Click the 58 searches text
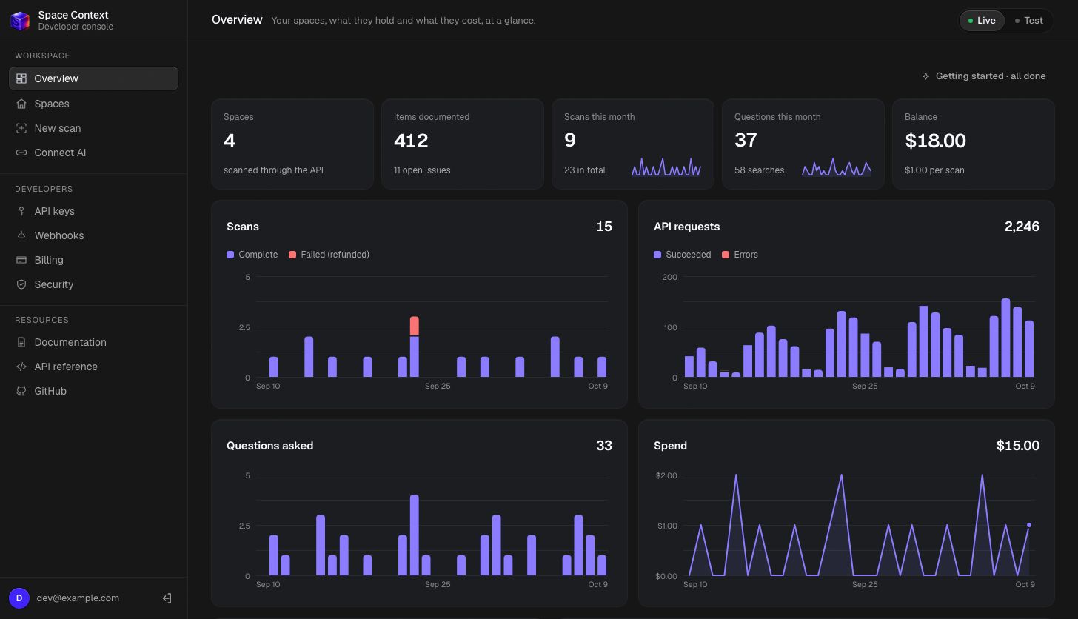The image size is (1078, 619). [x=759, y=170]
